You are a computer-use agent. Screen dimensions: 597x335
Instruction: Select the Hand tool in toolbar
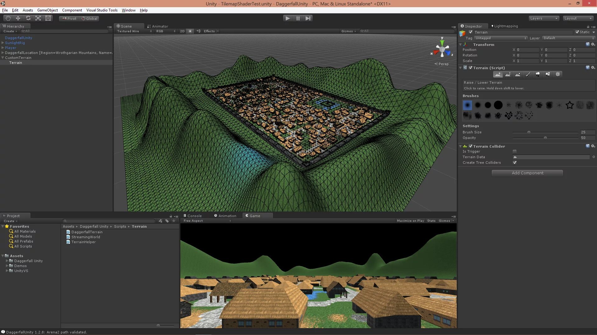tap(8, 18)
